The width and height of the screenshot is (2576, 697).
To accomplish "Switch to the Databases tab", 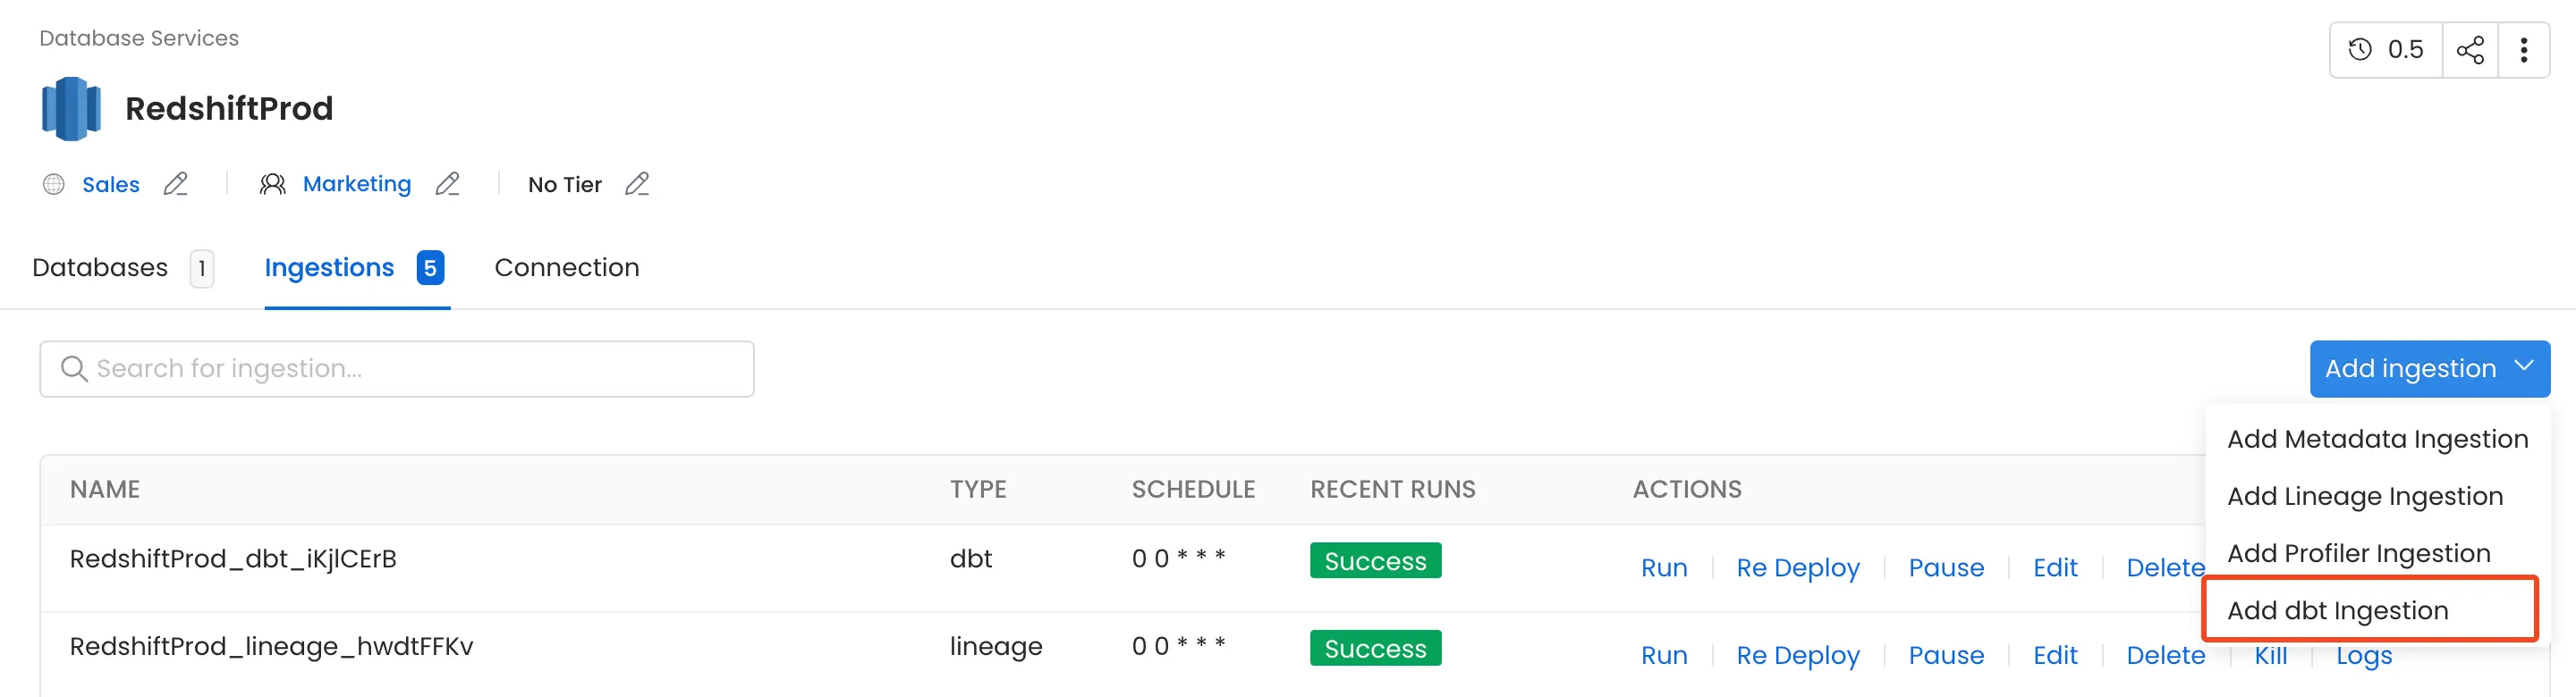I will [100, 267].
